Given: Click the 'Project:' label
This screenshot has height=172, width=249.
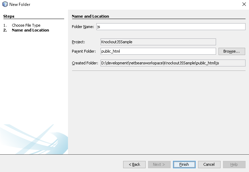Looking at the screenshot, I should click(78, 42).
